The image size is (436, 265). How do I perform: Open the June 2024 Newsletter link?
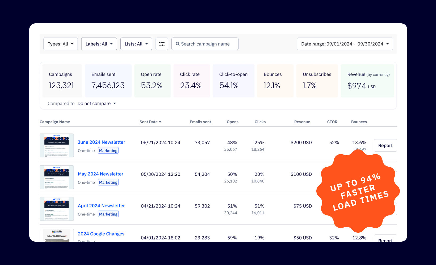(101, 142)
